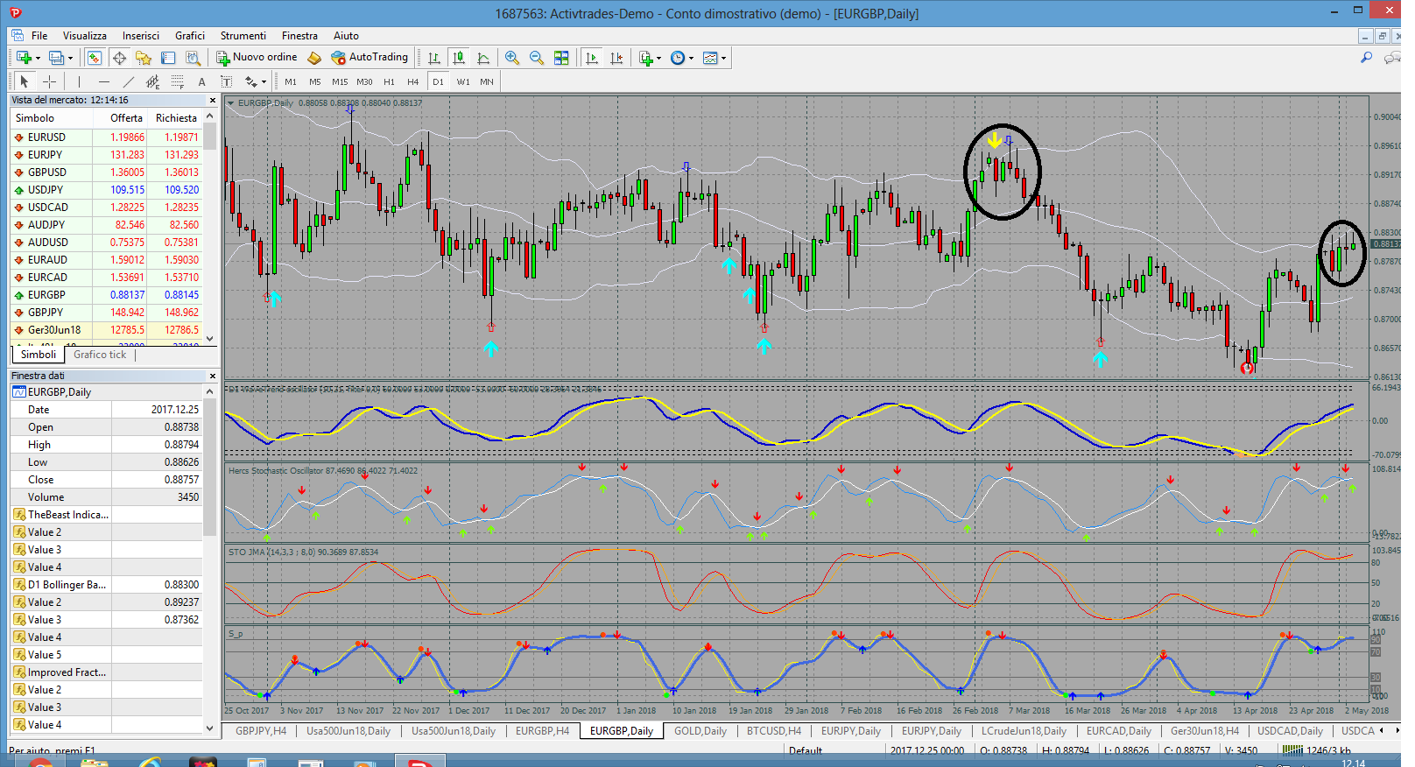
Task: Select the H4 timeframe
Action: 413,81
